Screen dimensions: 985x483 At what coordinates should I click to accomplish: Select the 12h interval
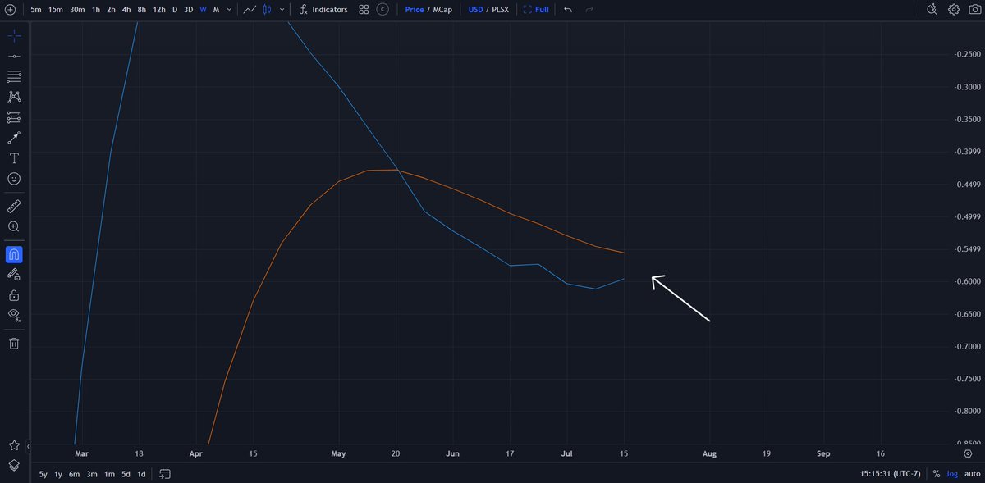coord(159,10)
